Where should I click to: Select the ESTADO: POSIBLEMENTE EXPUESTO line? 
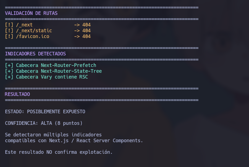click(45, 112)
